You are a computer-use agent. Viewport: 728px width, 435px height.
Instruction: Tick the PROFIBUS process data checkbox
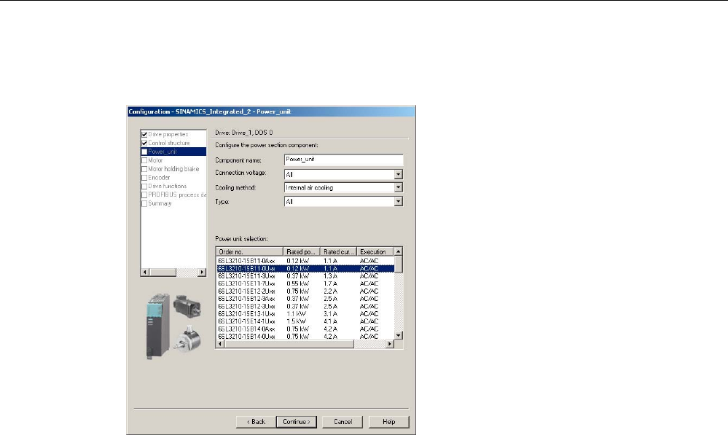[144, 195]
